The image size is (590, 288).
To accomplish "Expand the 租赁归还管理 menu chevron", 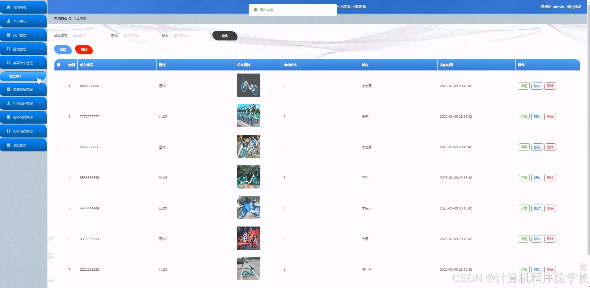I will (x=41, y=103).
